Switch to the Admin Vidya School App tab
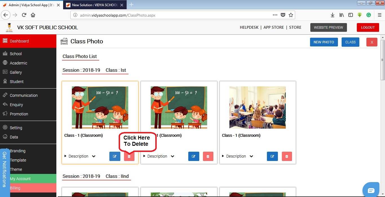Image resolution: width=385 pixels, height=197 pixels. tap(32, 5)
